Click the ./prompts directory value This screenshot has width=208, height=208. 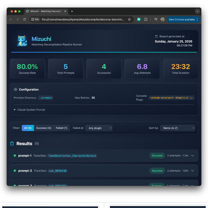point(46,98)
